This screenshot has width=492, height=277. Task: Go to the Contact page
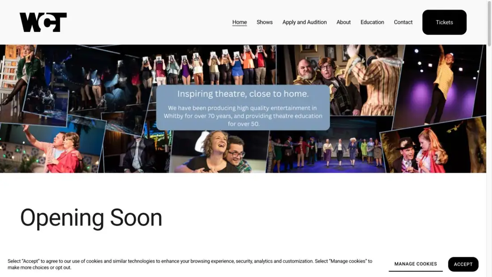tap(403, 22)
